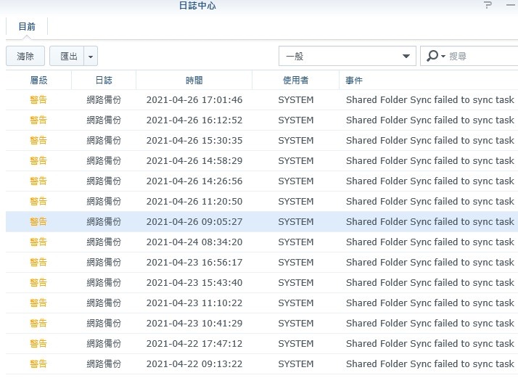Viewport: 518px width, 378px height.
Task: Click event text in 11:10:22 row
Action: tap(429, 303)
